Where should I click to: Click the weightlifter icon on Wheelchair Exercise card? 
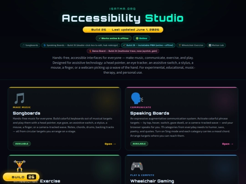[x=20, y=166]
